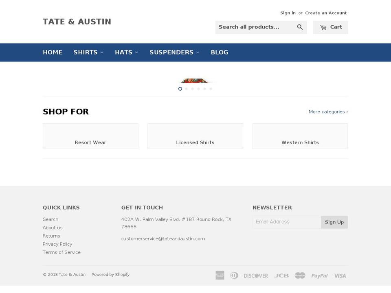Screen dimensions: 391x293
Task: Click the Sign in link
Action: [288, 13]
